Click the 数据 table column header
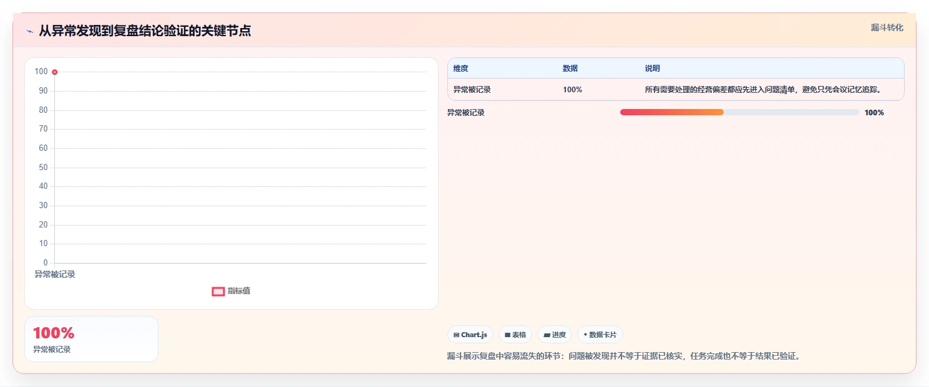Image resolution: width=929 pixels, height=387 pixels. click(x=570, y=69)
